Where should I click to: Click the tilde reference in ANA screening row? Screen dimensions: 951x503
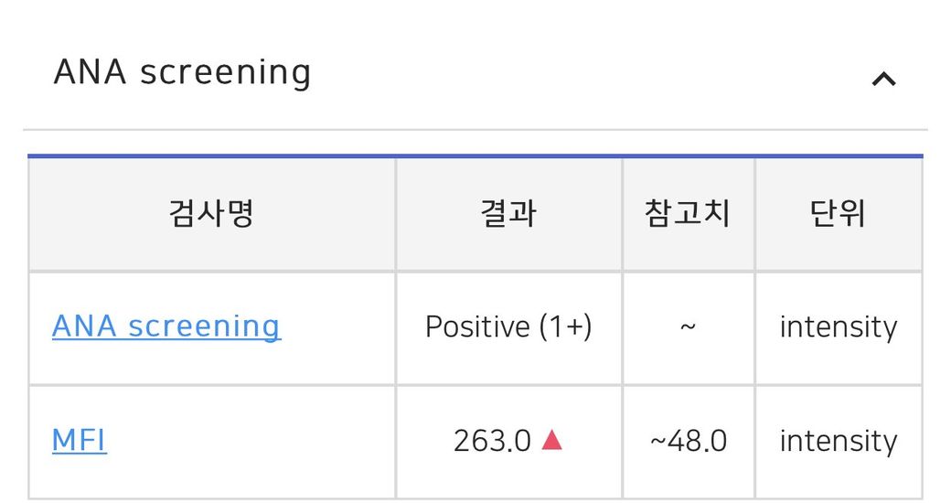pyautogui.click(x=688, y=326)
